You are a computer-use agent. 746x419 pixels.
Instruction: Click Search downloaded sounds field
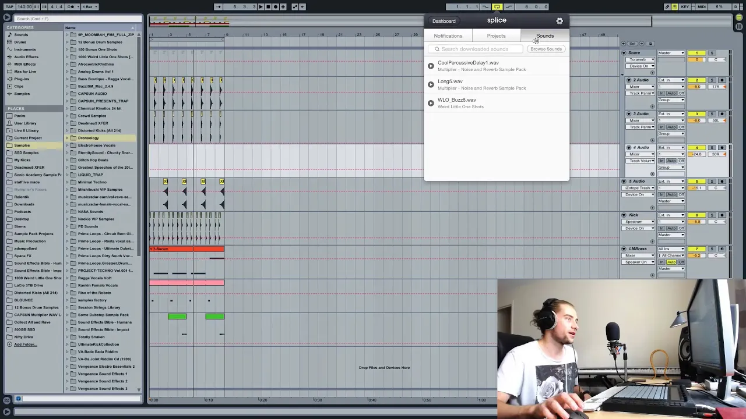point(476,49)
